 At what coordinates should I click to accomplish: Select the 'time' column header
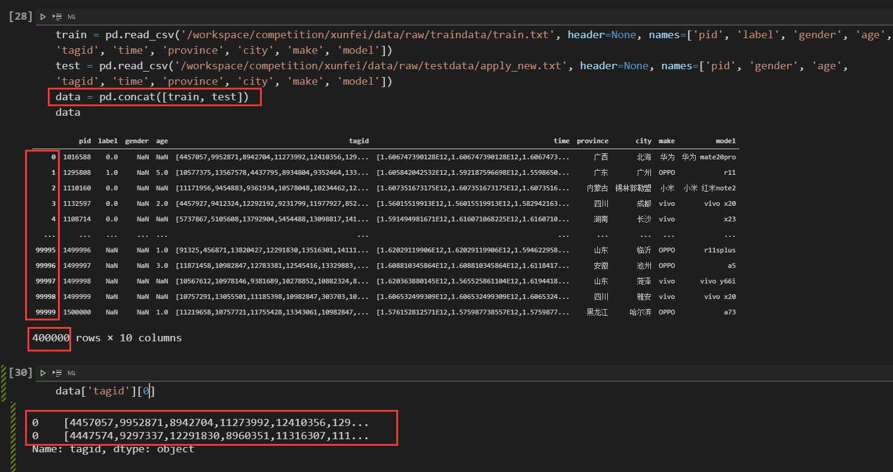[x=562, y=141]
